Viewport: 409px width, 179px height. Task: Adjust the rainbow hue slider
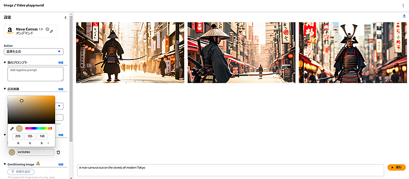click(39, 129)
